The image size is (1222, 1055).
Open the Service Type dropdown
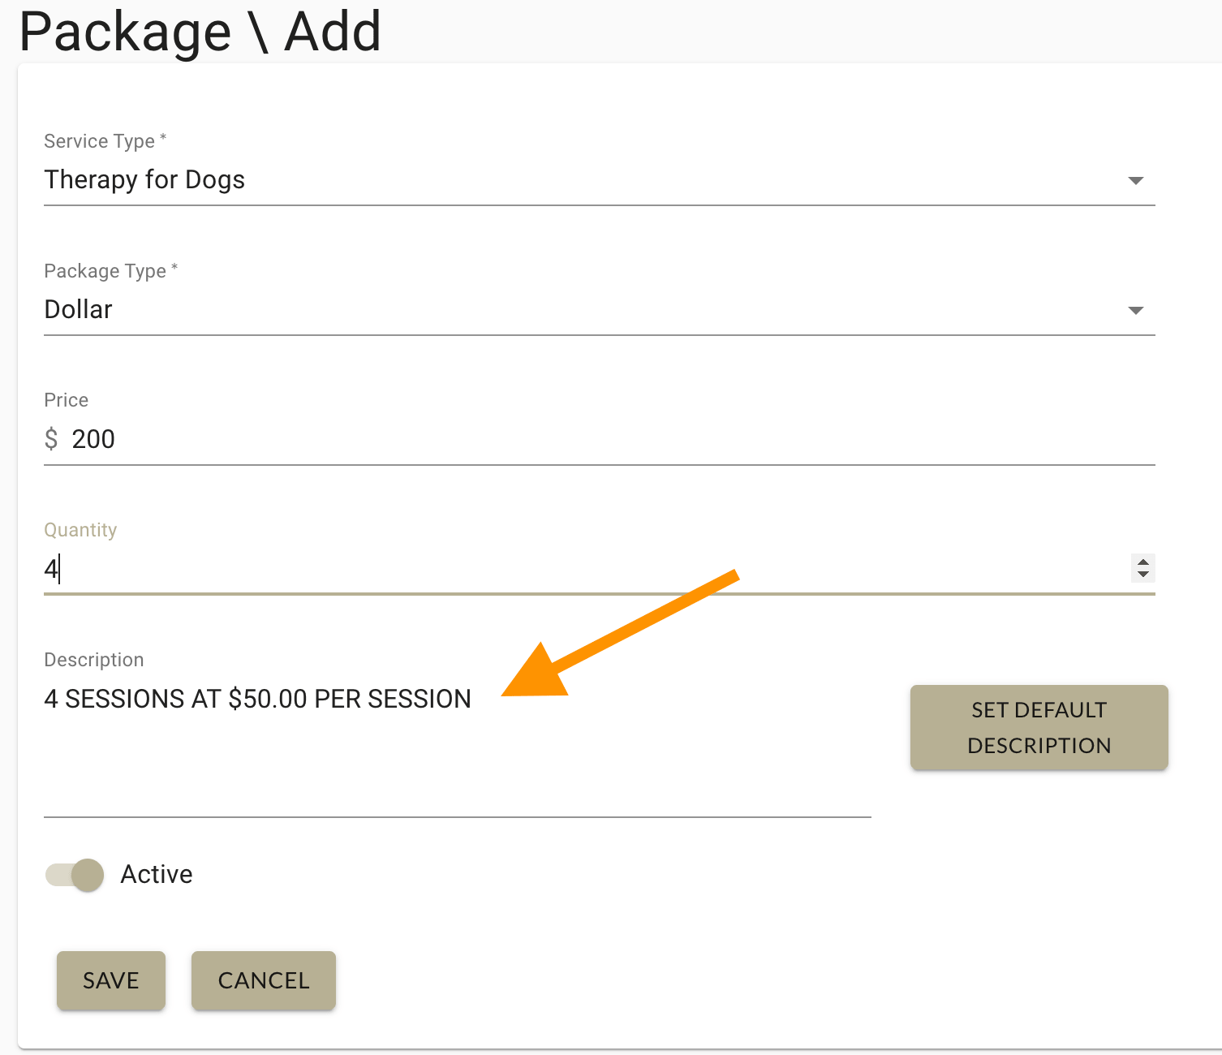[x=568, y=180]
